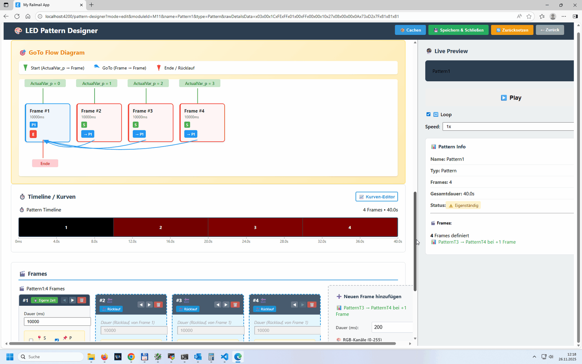Delete frame #1 with its trash icon
The width and height of the screenshot is (582, 364).
pos(82,300)
